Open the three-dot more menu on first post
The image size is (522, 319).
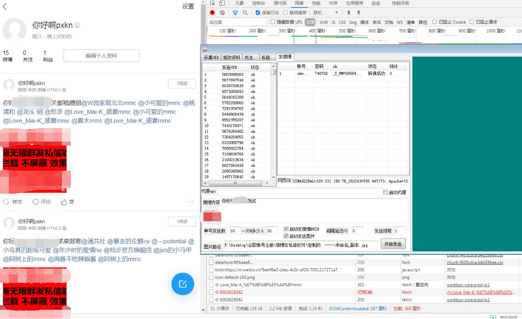pos(190,201)
